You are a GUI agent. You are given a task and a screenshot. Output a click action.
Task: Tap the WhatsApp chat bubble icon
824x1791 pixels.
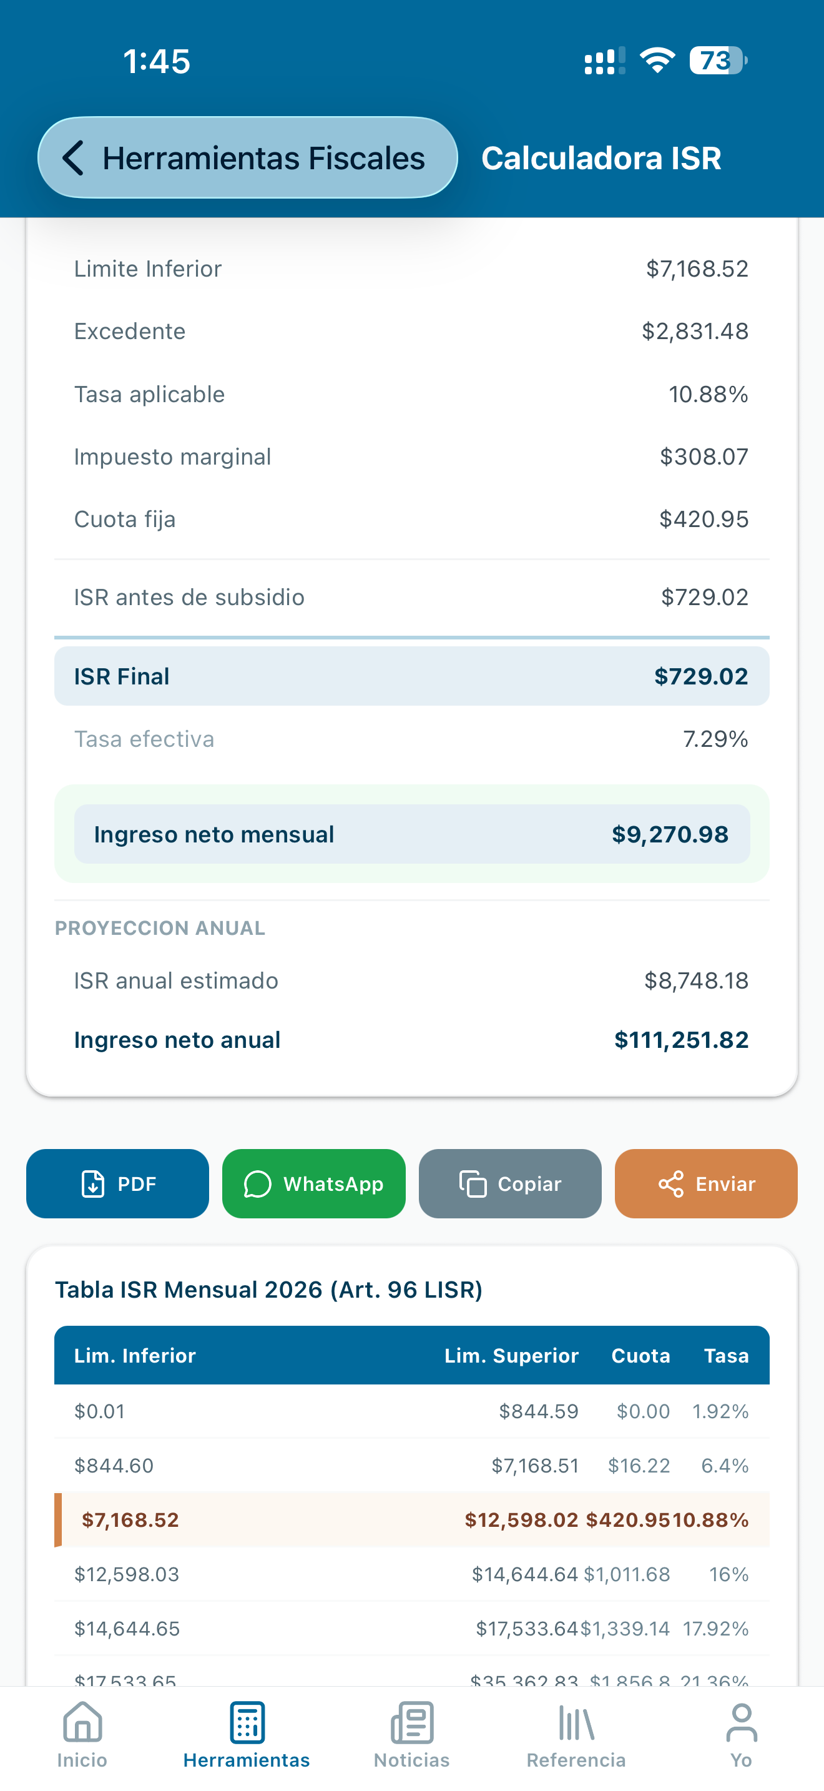(257, 1184)
